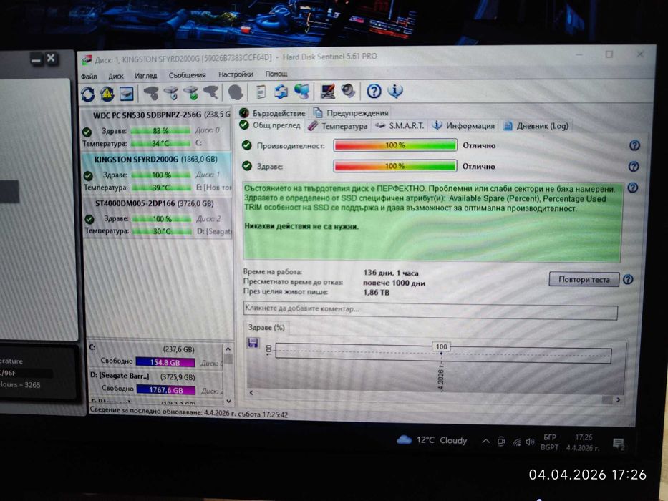668x501 pixels.
Task: Click the taskbar Wi-Fi network icon
Action: pyautogui.click(x=516, y=442)
